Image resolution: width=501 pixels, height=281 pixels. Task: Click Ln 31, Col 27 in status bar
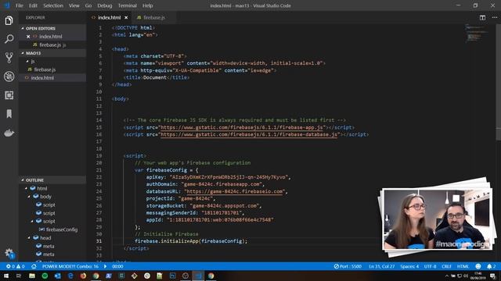coord(381,266)
